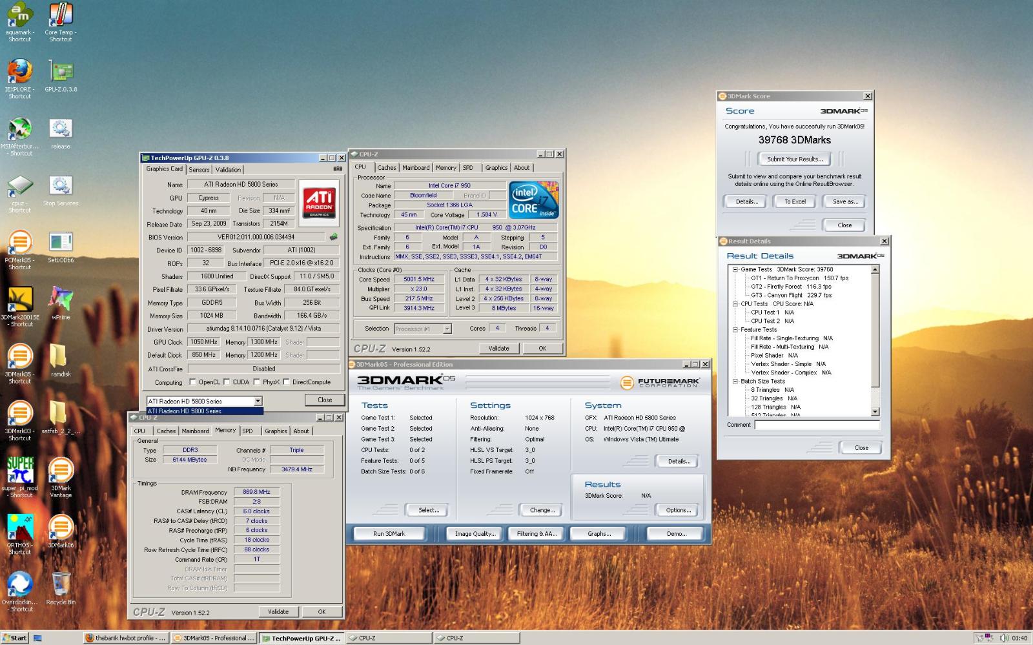Click show desktop quick launch icon
Image resolution: width=1033 pixels, height=645 pixels.
[x=37, y=638]
